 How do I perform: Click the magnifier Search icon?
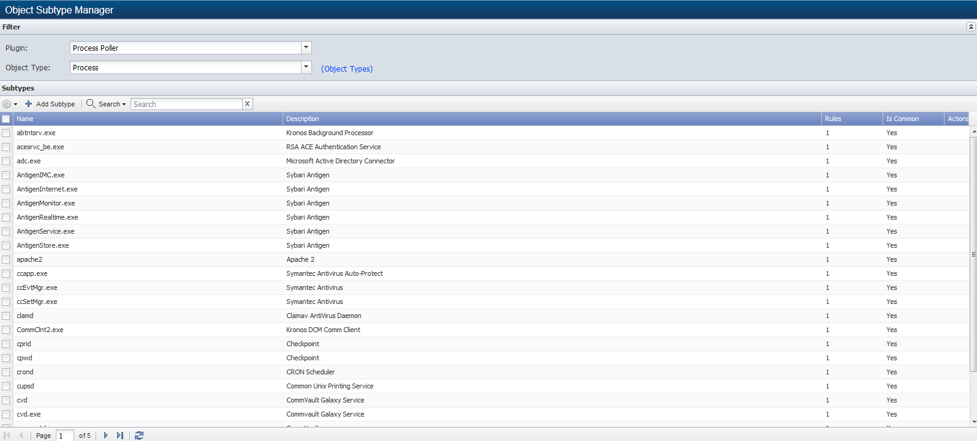[x=91, y=104]
